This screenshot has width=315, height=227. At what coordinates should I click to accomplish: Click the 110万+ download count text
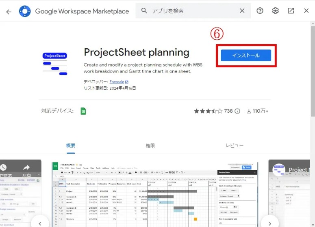[x=261, y=111]
